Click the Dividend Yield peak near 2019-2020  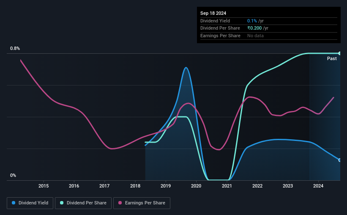pos(186,67)
